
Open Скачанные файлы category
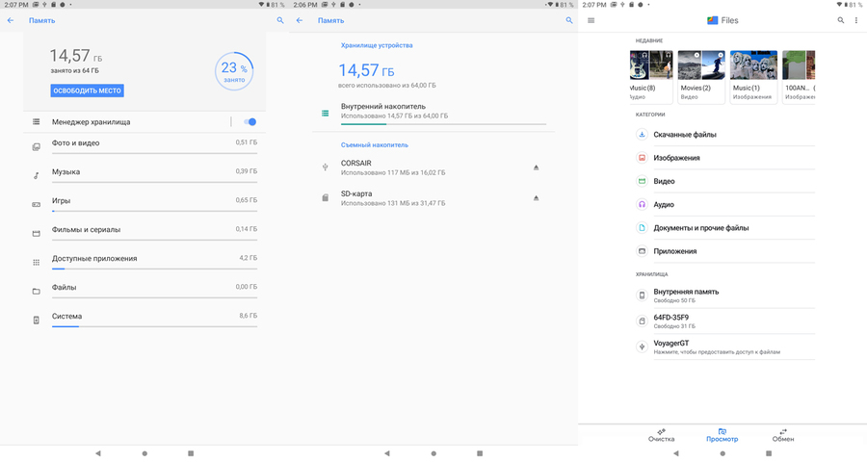pyautogui.click(x=724, y=135)
